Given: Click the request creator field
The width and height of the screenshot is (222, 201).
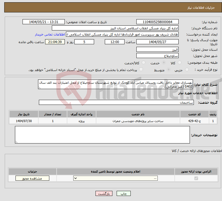Looking at the screenshot, I should tap(122, 34).
